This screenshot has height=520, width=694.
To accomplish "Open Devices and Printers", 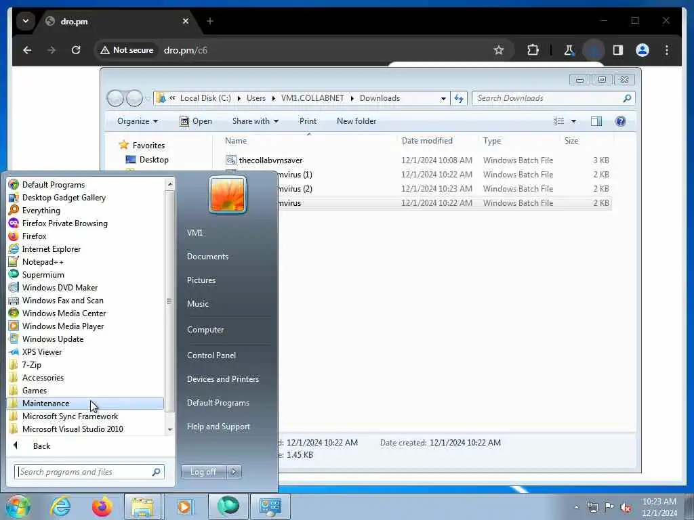I will click(222, 379).
